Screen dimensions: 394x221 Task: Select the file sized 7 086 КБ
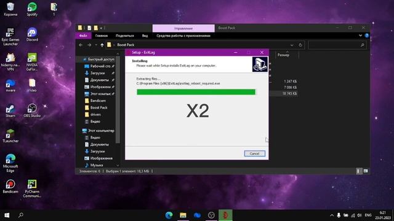click(290, 87)
